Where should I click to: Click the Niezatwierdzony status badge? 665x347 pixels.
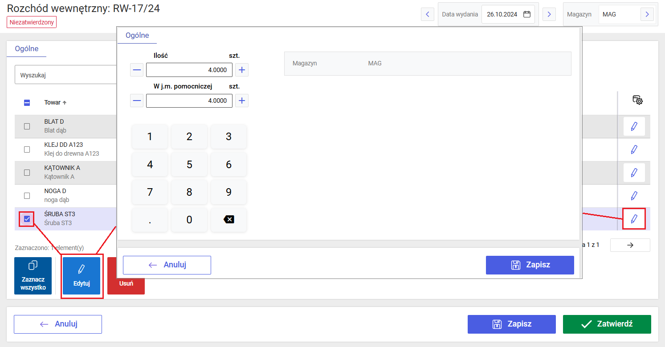tap(32, 22)
